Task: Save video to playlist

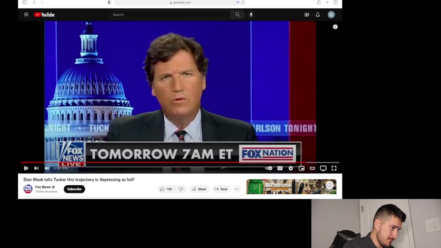Action: coord(220,189)
